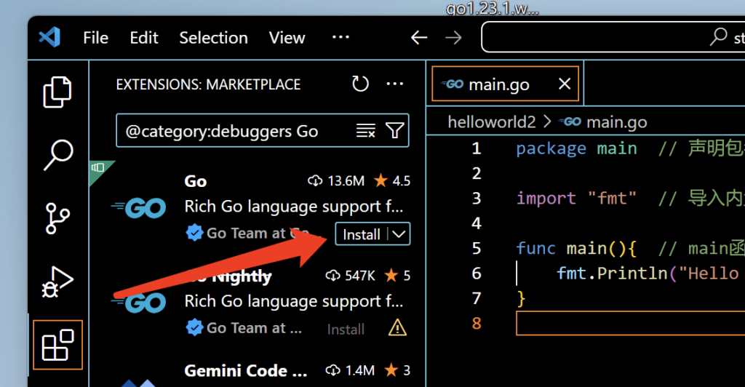Click the command center search box
This screenshot has height=387, width=745.
[613, 37]
